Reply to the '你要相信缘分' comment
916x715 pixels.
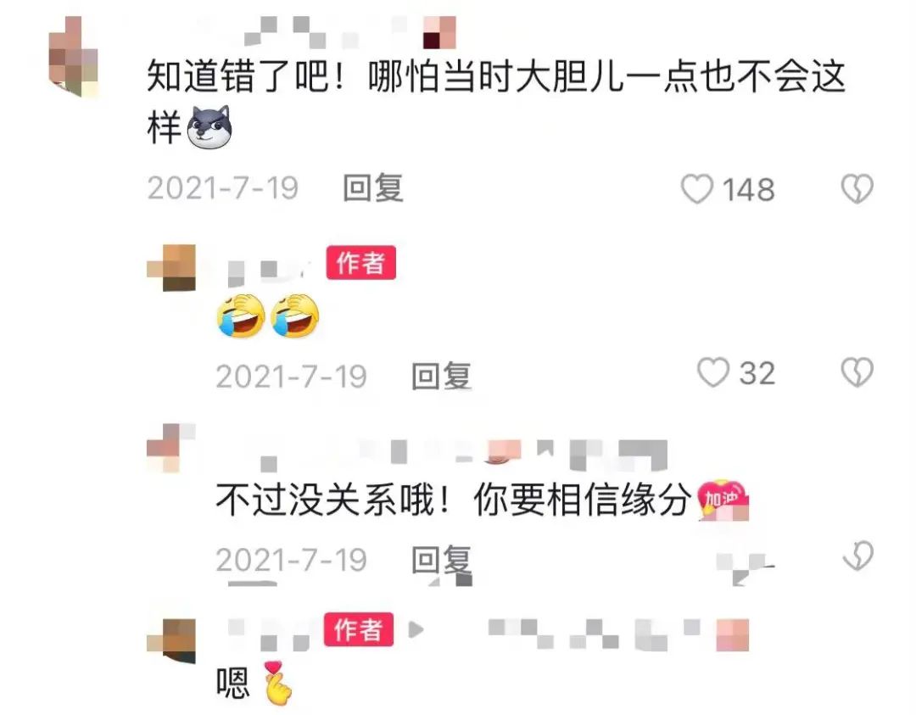click(x=441, y=560)
